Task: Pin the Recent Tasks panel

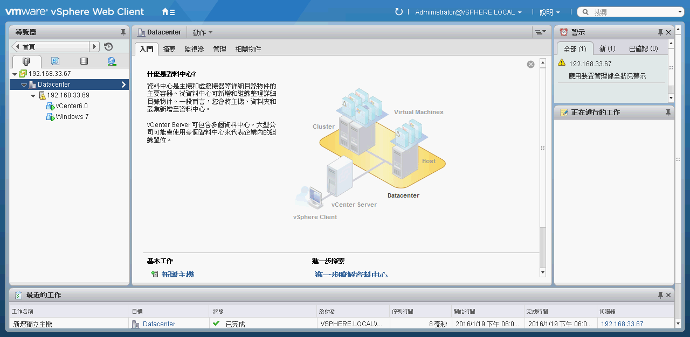Action: coord(660,295)
